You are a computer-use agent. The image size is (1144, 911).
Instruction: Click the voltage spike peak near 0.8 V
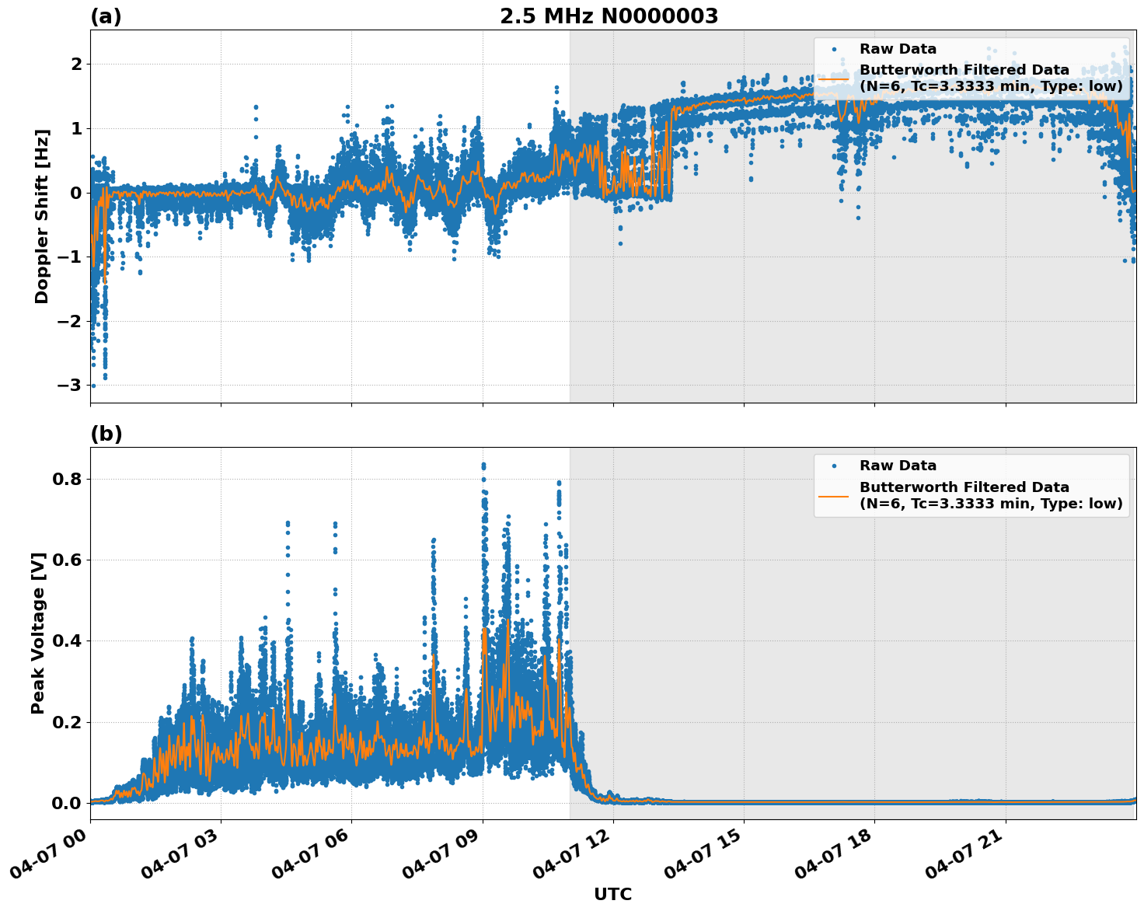tap(484, 464)
